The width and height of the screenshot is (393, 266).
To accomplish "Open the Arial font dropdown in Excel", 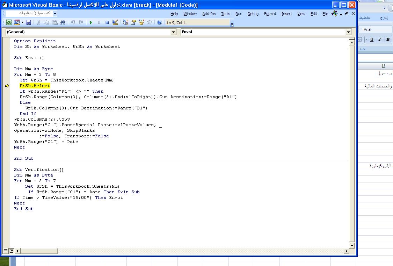I will [x=361, y=29].
